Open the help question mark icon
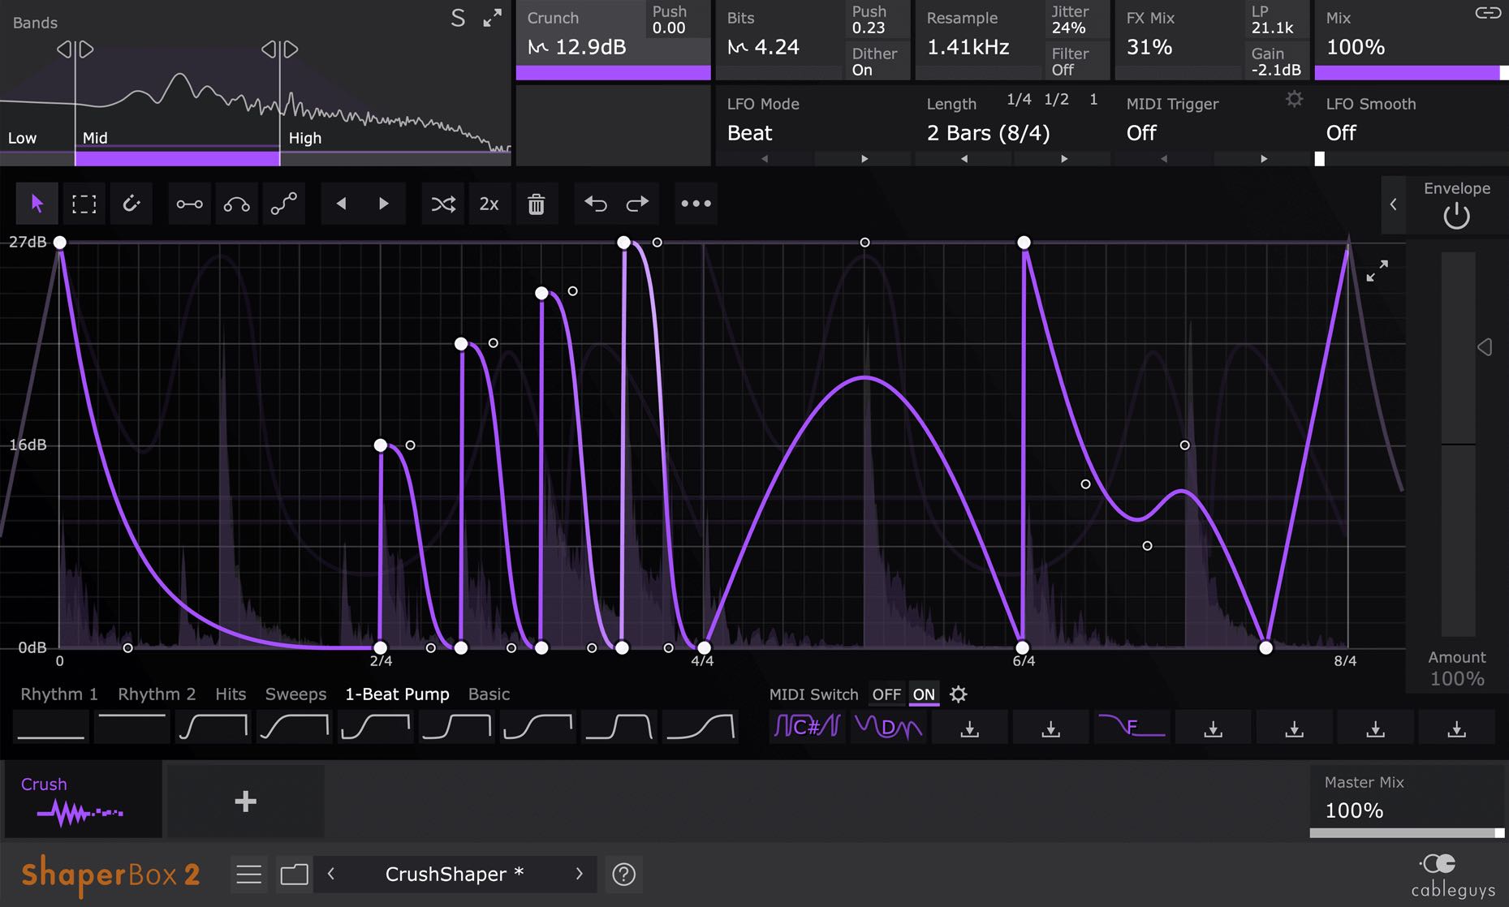1509x907 pixels. [x=623, y=874]
